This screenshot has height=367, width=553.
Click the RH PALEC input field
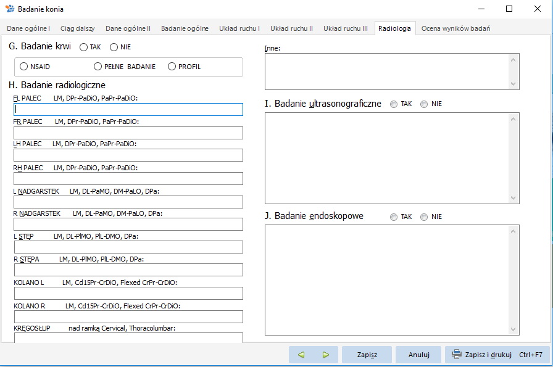[x=128, y=178]
